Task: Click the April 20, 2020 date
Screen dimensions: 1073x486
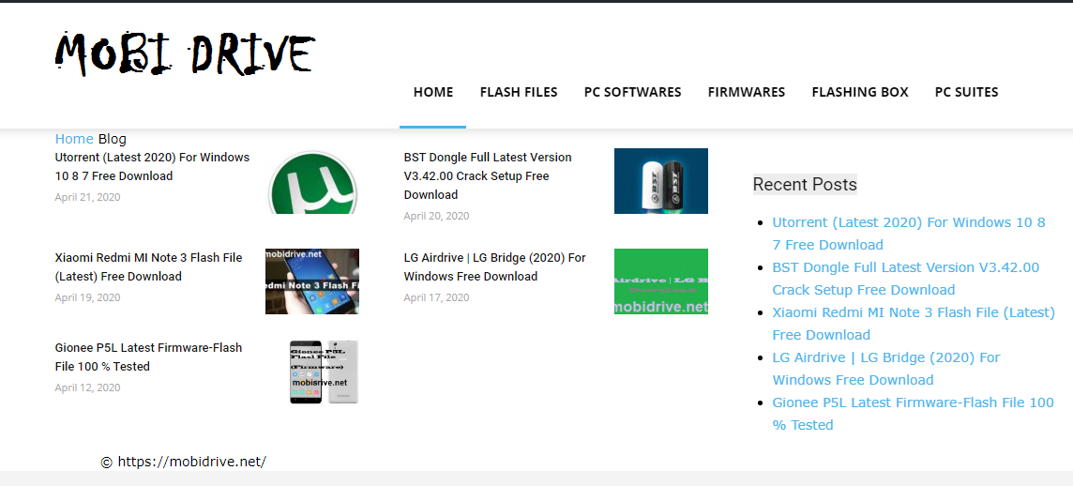Action: click(x=436, y=216)
